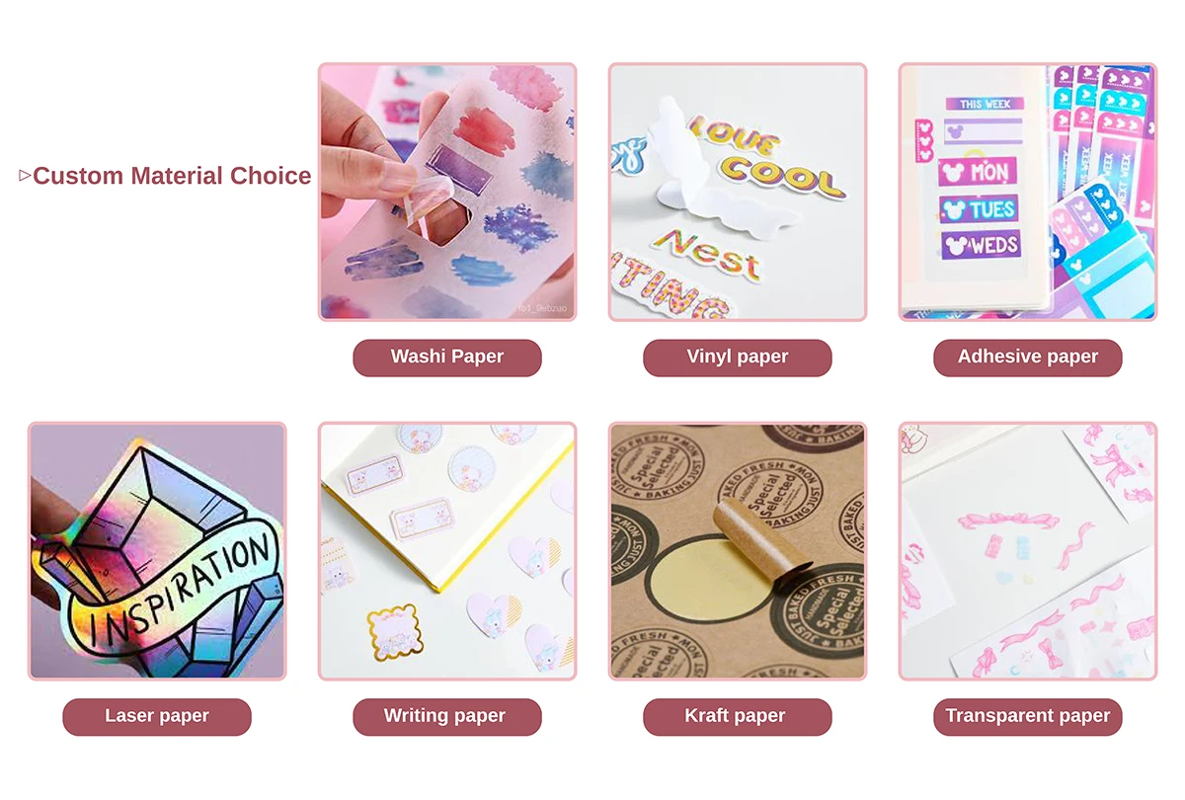
Task: Click the Nest sticker in vinyl image
Action: coord(712,256)
